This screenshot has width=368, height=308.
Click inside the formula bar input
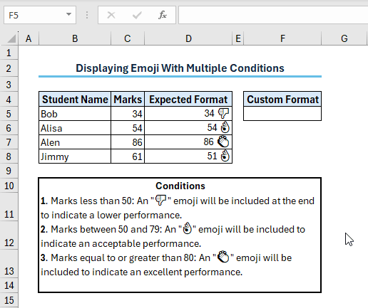273,15
